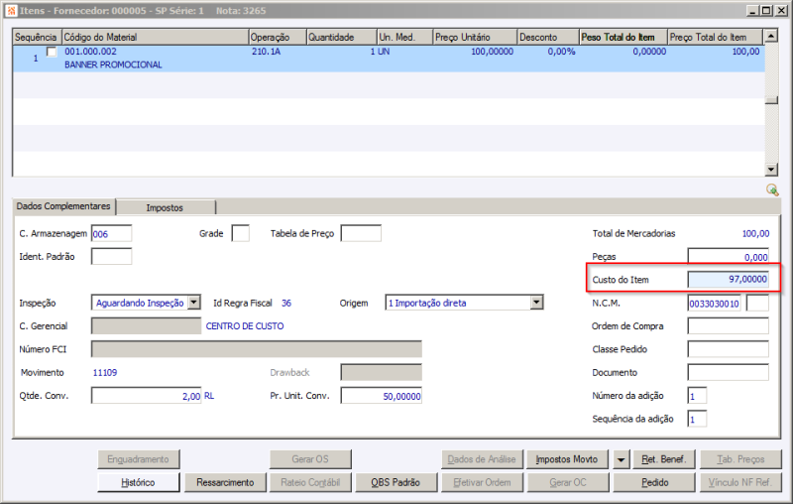
Task: Click the Ret. Benef. button
Action: tap(664, 459)
